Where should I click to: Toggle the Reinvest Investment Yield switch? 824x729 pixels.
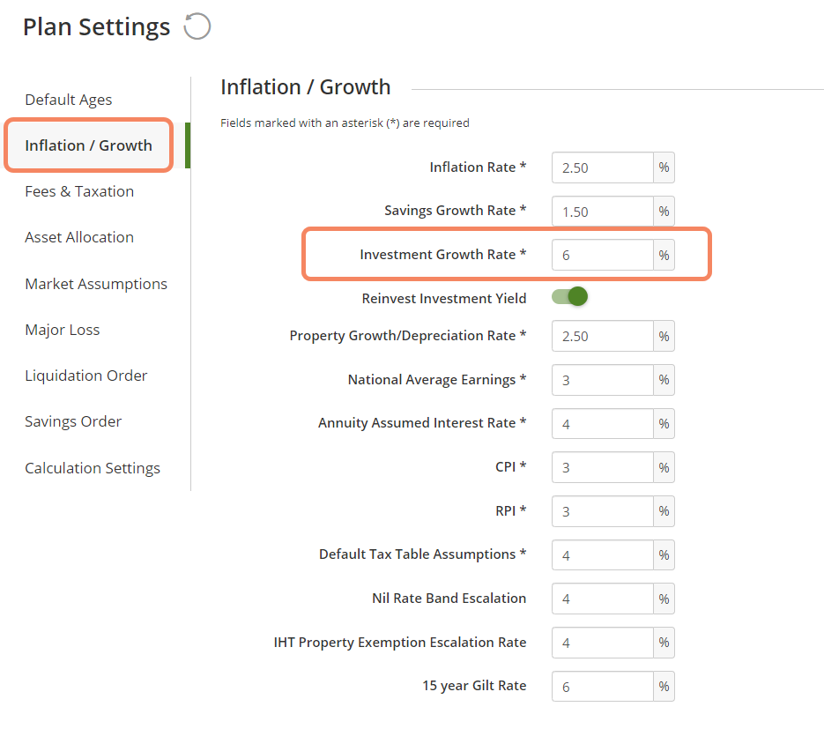click(569, 296)
